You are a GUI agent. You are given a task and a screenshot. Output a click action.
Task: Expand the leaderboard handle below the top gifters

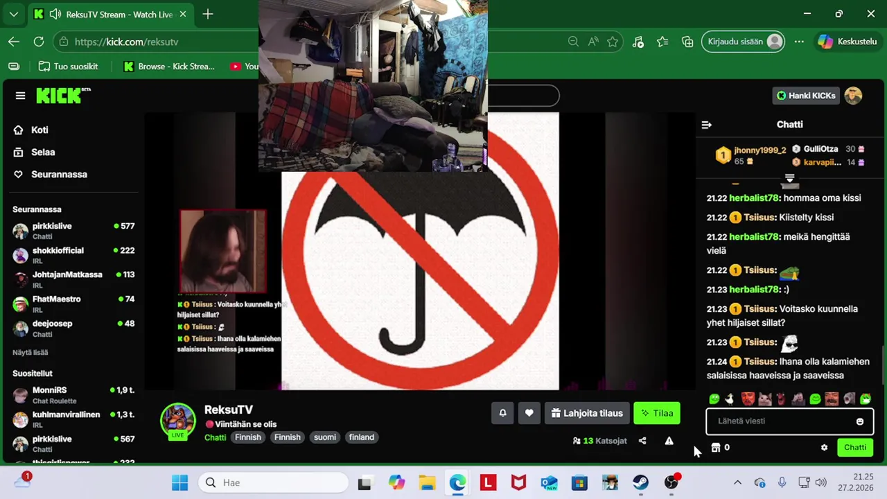[x=789, y=180]
